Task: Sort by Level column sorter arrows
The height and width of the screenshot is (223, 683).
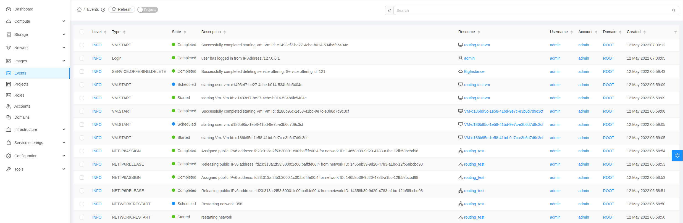Action: [x=105, y=32]
